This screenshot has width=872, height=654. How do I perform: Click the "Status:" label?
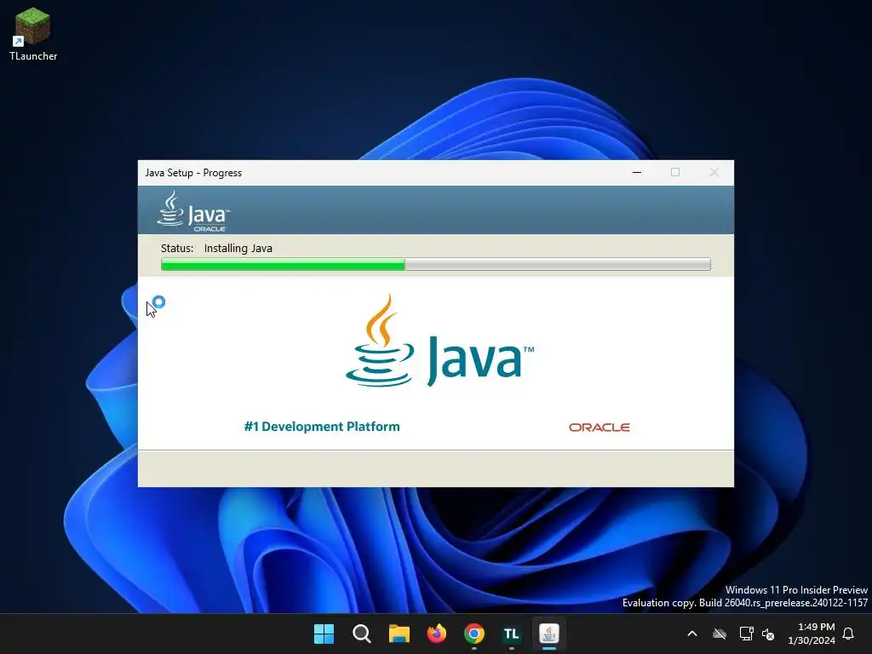[x=177, y=248]
